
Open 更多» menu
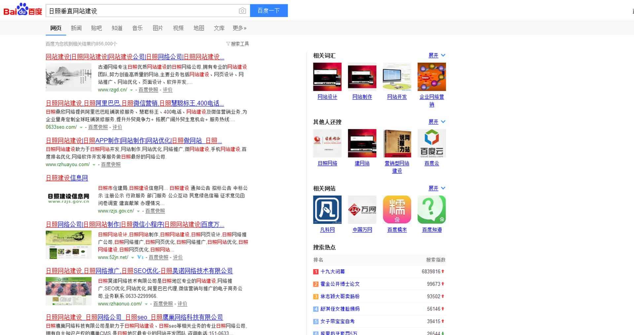pos(239,28)
